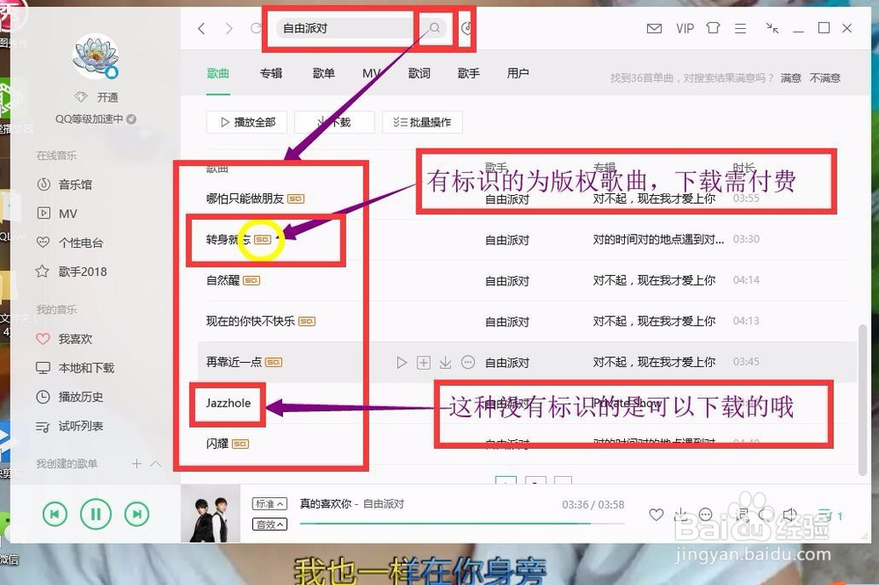Switch to the 专辑 tab

pos(271,73)
